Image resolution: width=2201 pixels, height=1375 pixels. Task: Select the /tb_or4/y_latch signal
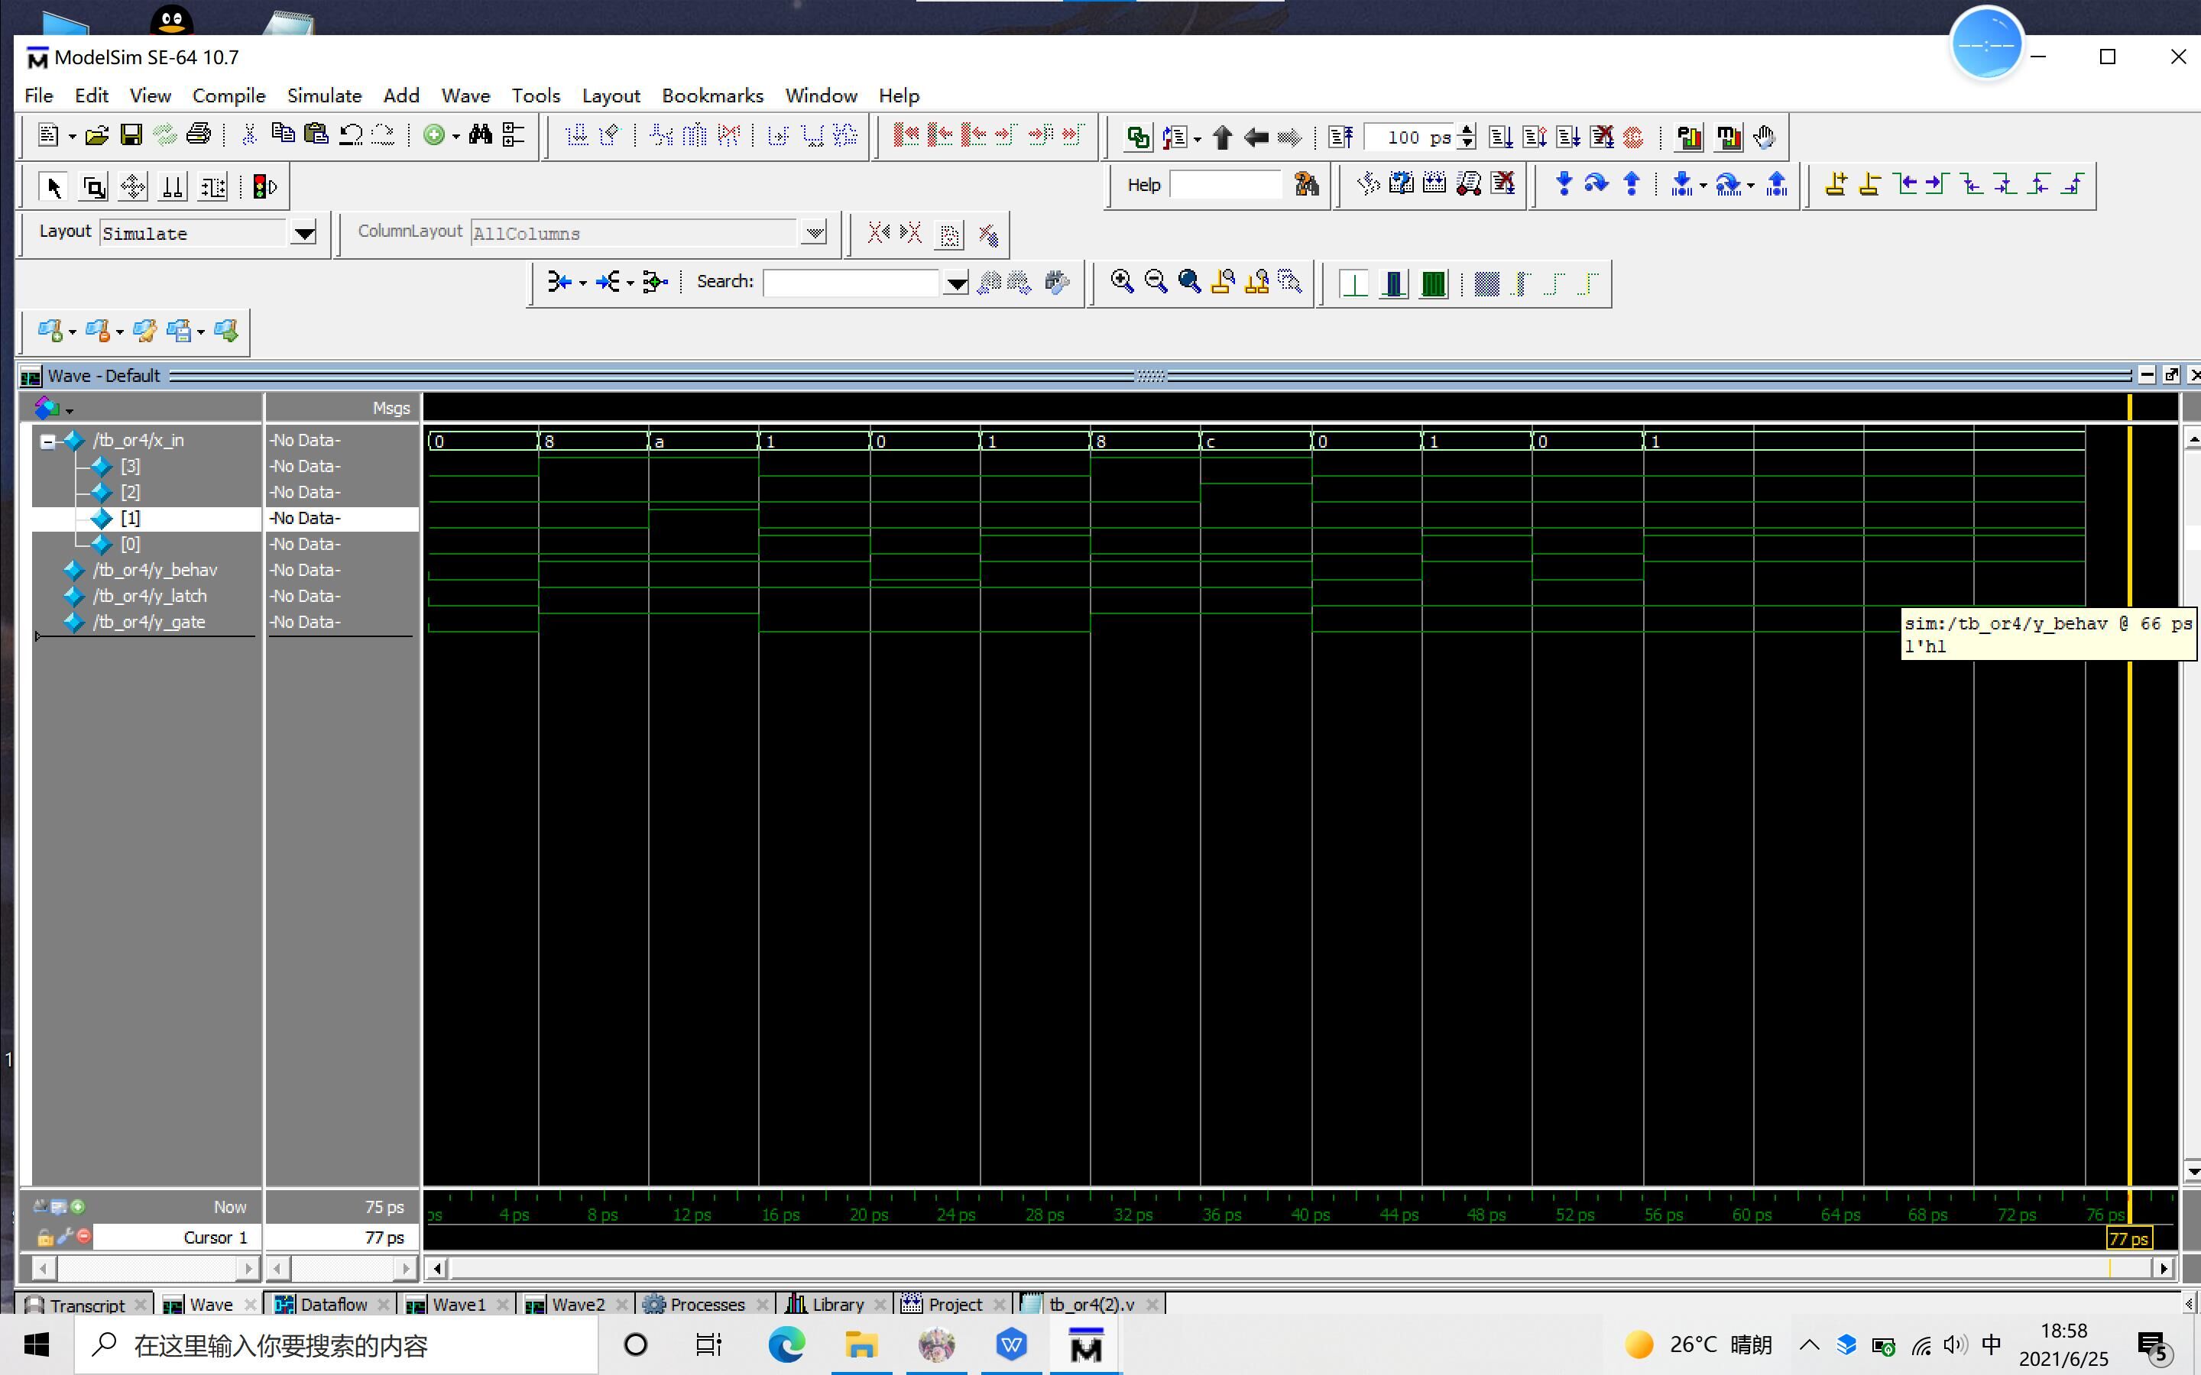click(x=150, y=596)
